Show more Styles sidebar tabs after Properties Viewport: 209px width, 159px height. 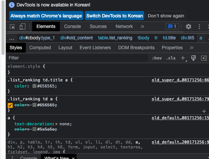[192, 48]
